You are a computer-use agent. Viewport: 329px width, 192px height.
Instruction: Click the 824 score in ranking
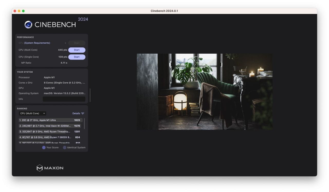(78, 137)
